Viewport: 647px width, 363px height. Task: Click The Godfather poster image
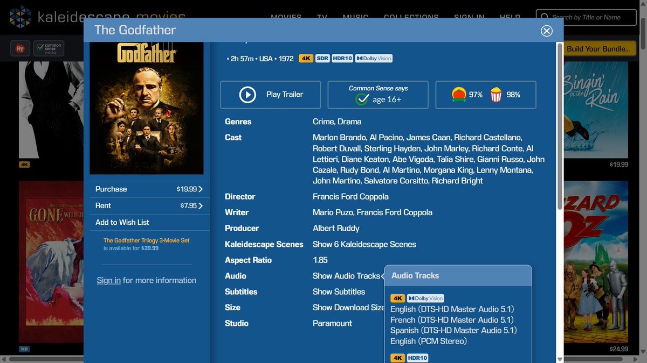[147, 108]
